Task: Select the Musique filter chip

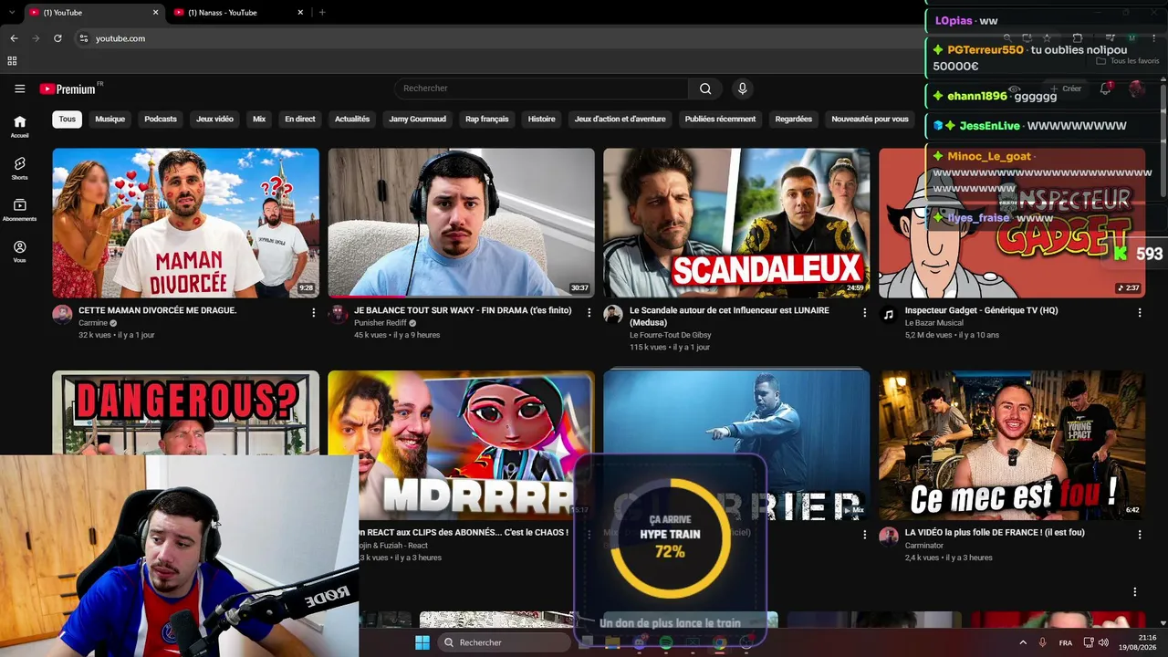Action: [110, 119]
